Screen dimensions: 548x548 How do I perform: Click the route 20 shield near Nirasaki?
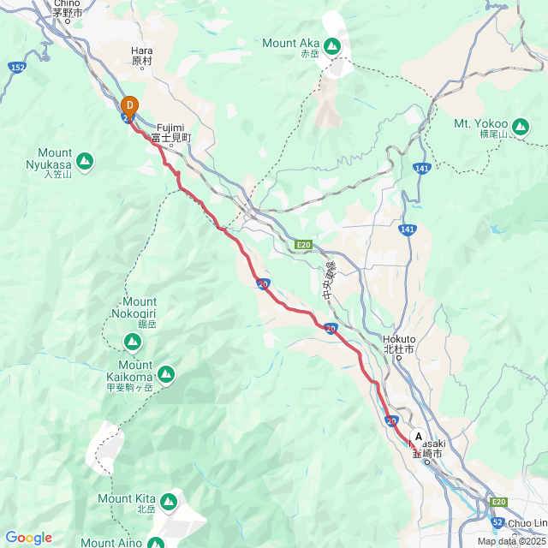click(392, 421)
